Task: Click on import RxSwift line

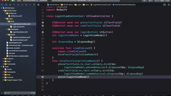Action: tap(57, 10)
